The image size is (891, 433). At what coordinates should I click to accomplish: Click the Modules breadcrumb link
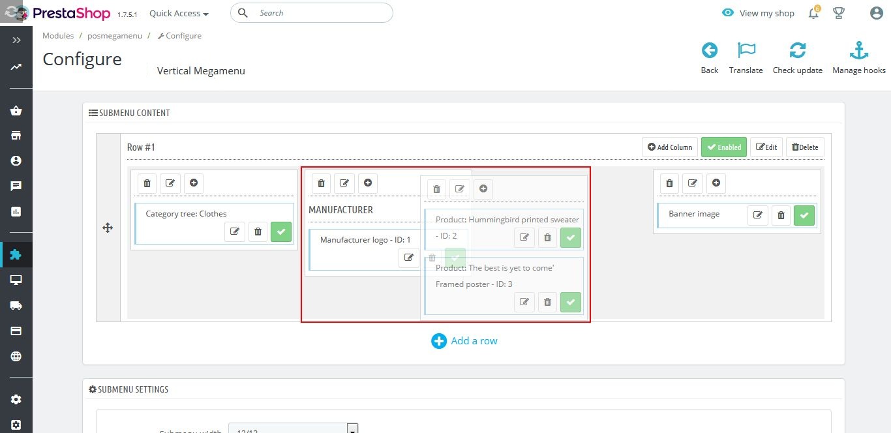pyautogui.click(x=58, y=36)
